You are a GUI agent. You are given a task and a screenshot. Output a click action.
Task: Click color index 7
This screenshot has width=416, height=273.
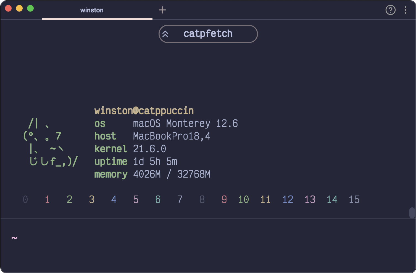[x=180, y=199]
